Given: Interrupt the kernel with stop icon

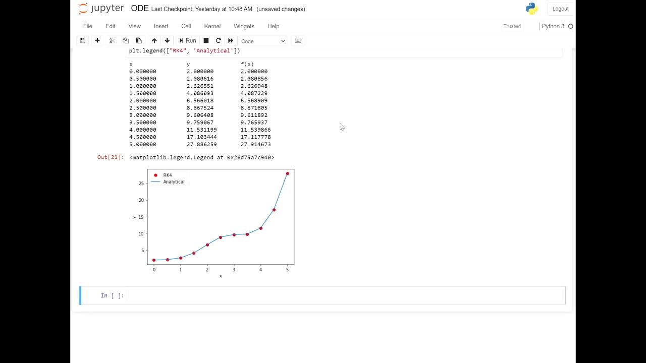Looking at the screenshot, I should pyautogui.click(x=206, y=41).
